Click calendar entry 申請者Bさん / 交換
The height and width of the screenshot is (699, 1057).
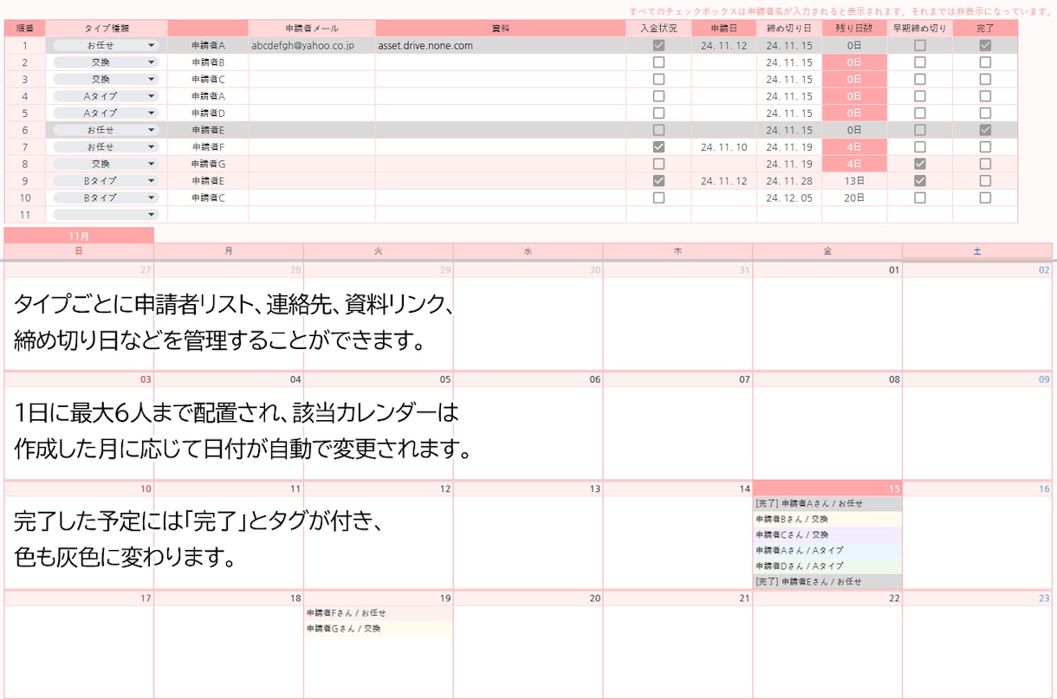click(827, 519)
